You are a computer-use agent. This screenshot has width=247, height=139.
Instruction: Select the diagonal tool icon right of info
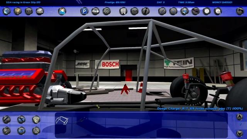click(162, 11)
